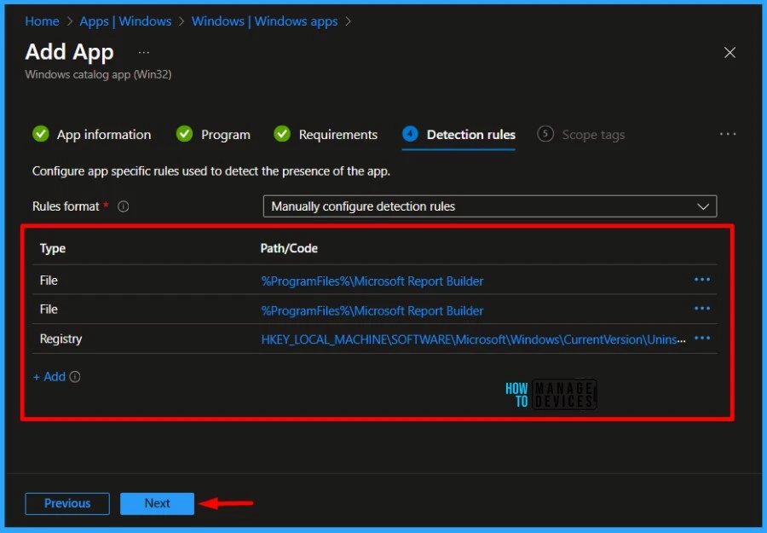The height and width of the screenshot is (533, 767).
Task: Click the Type column header
Action: tap(53, 249)
